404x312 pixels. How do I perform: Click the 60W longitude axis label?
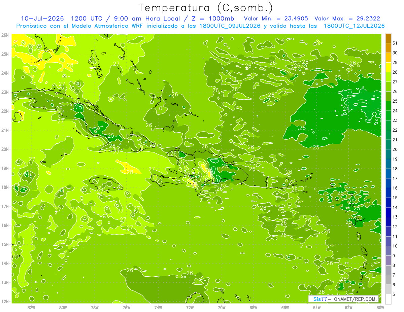[x=380, y=307]
